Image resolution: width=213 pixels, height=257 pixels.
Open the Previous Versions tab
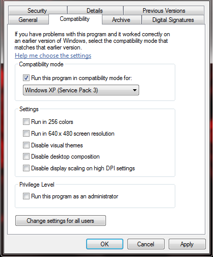164,11
